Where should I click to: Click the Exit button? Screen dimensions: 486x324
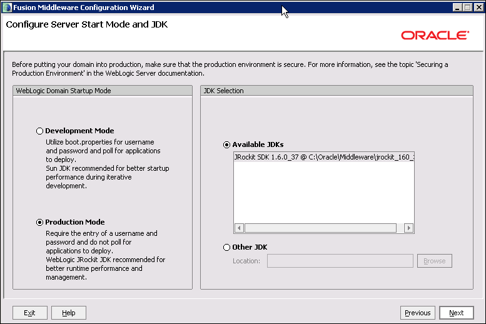point(30,313)
